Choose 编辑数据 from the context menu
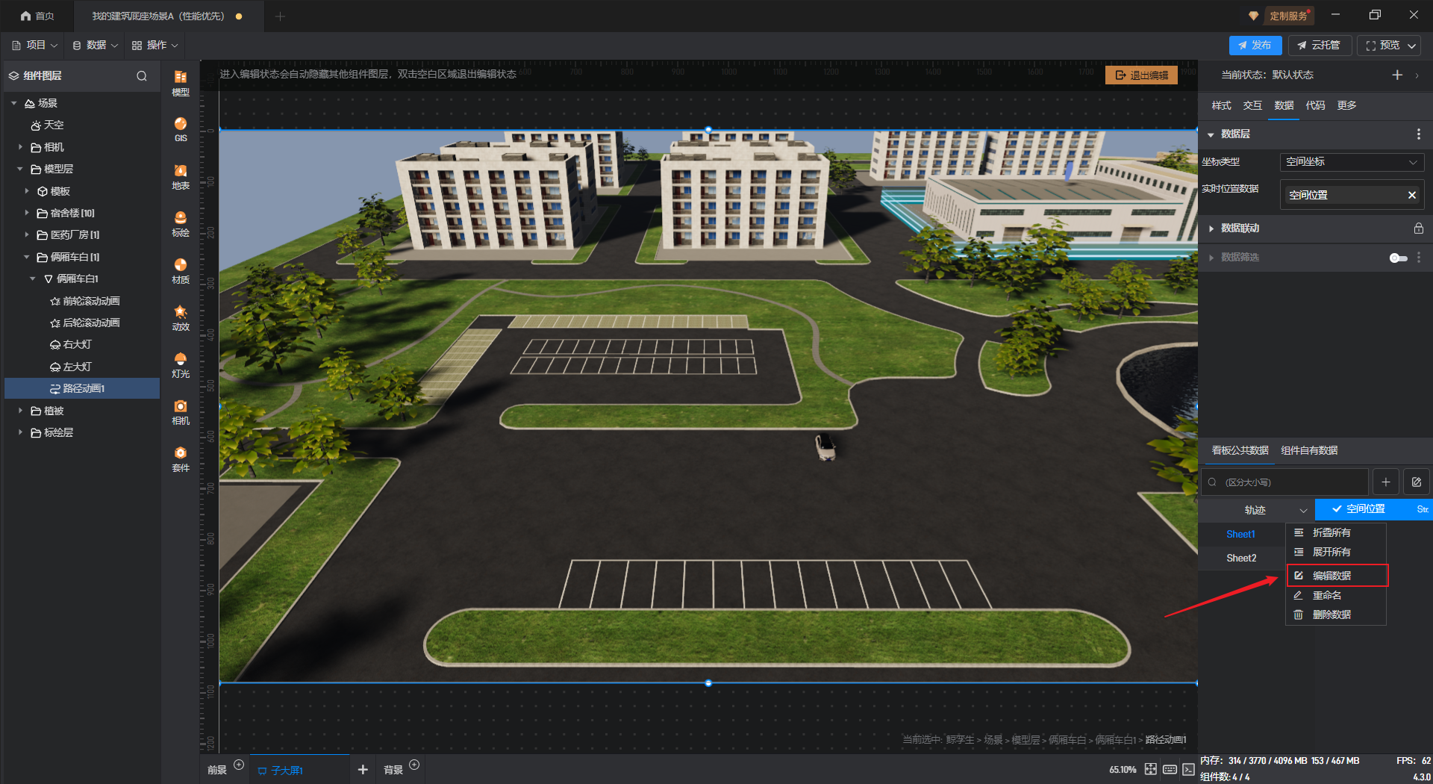The height and width of the screenshot is (784, 1433). click(x=1331, y=576)
